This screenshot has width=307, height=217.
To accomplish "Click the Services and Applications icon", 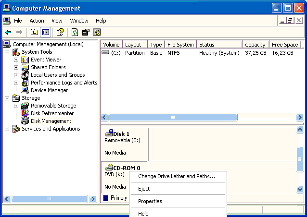I will point(16,129).
